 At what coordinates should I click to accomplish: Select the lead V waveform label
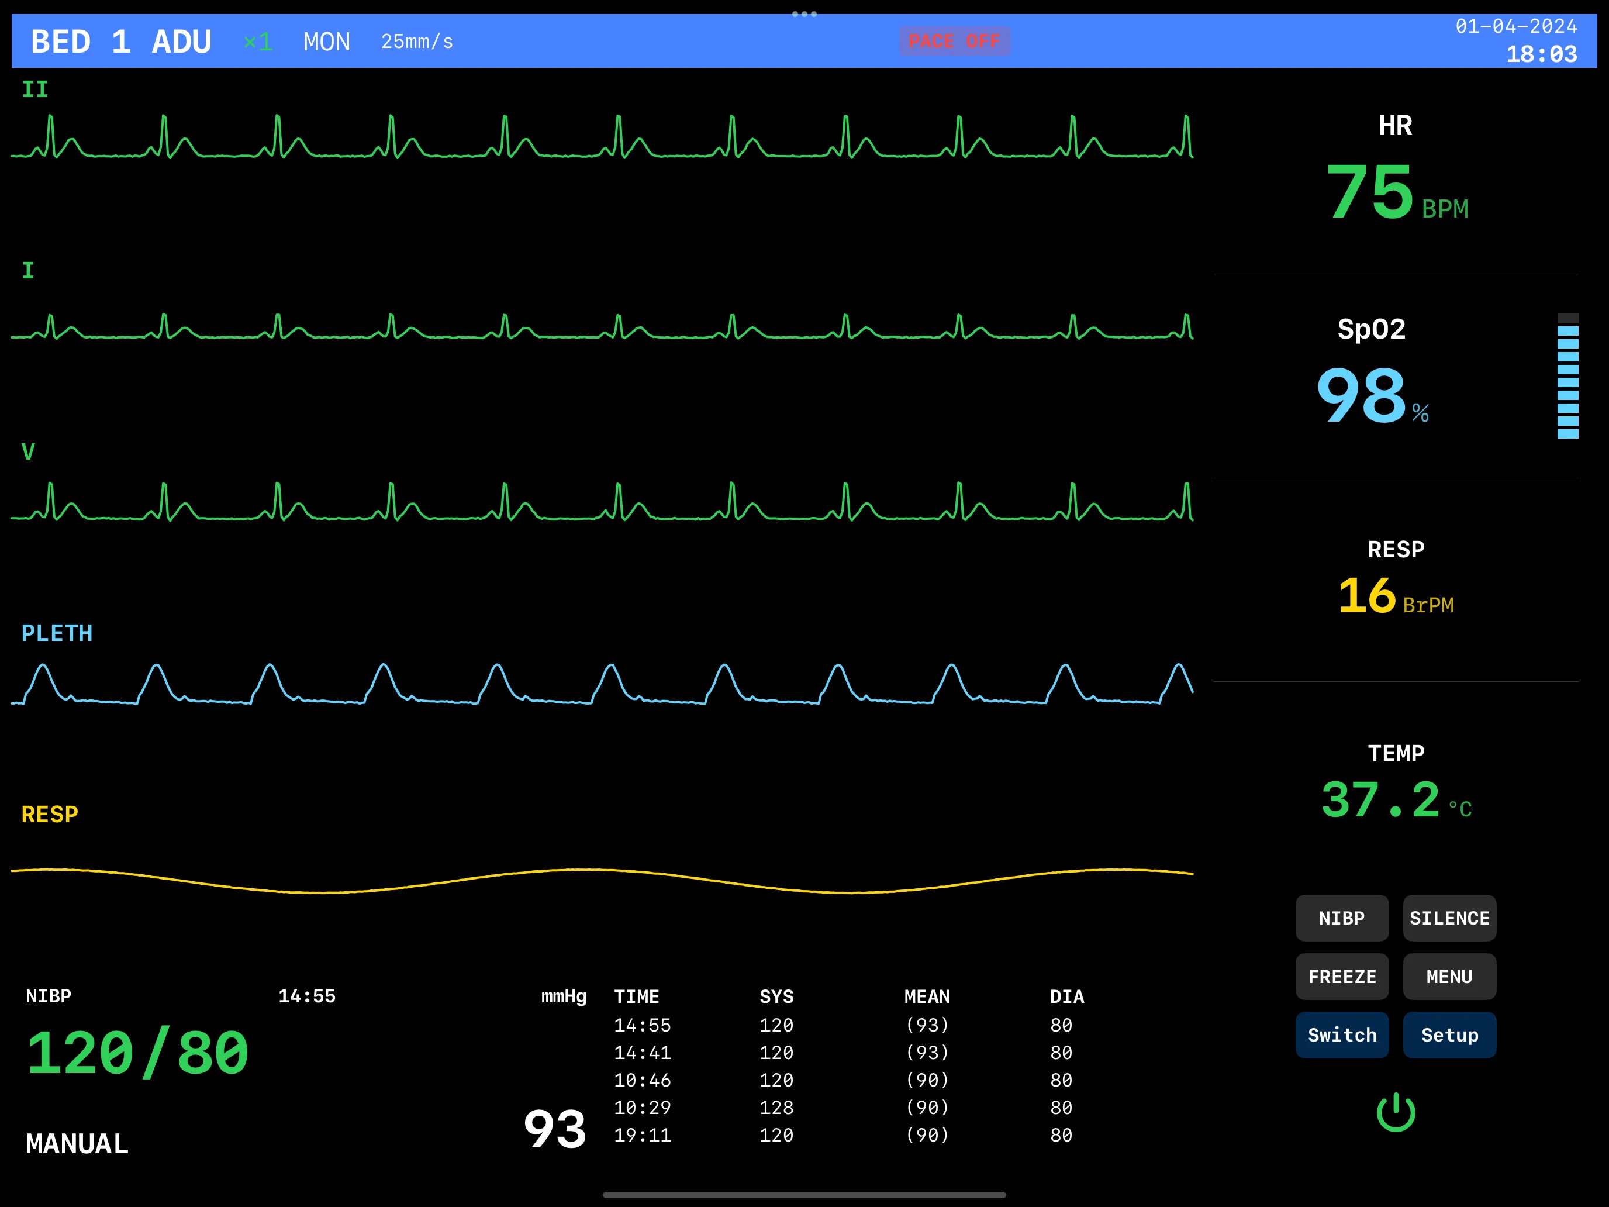point(29,452)
